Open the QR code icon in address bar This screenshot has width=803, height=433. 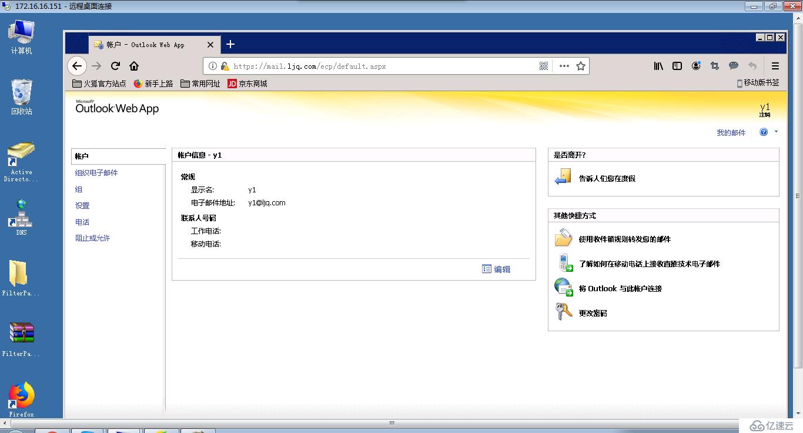click(x=544, y=66)
